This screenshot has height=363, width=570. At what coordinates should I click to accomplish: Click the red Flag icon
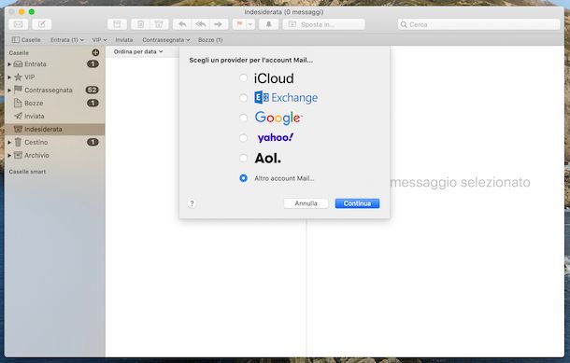pyautogui.click(x=239, y=24)
